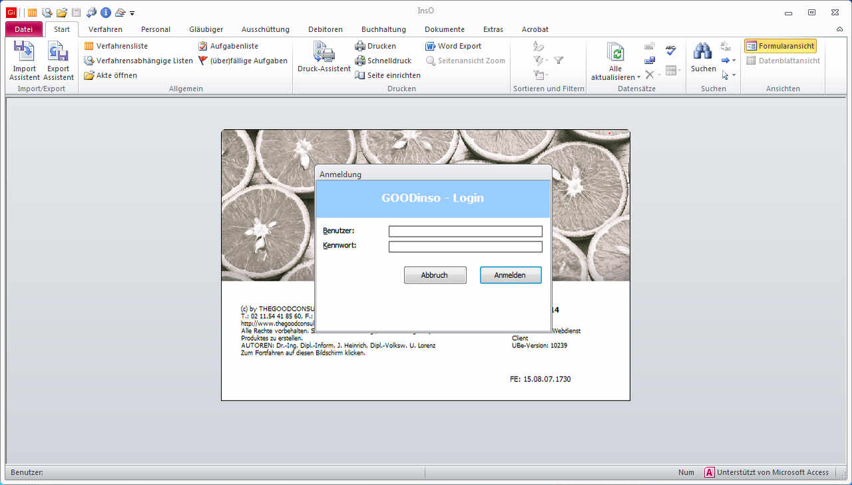Switch to the Ausschüttung tab
The image size is (852, 485).
[x=266, y=29]
